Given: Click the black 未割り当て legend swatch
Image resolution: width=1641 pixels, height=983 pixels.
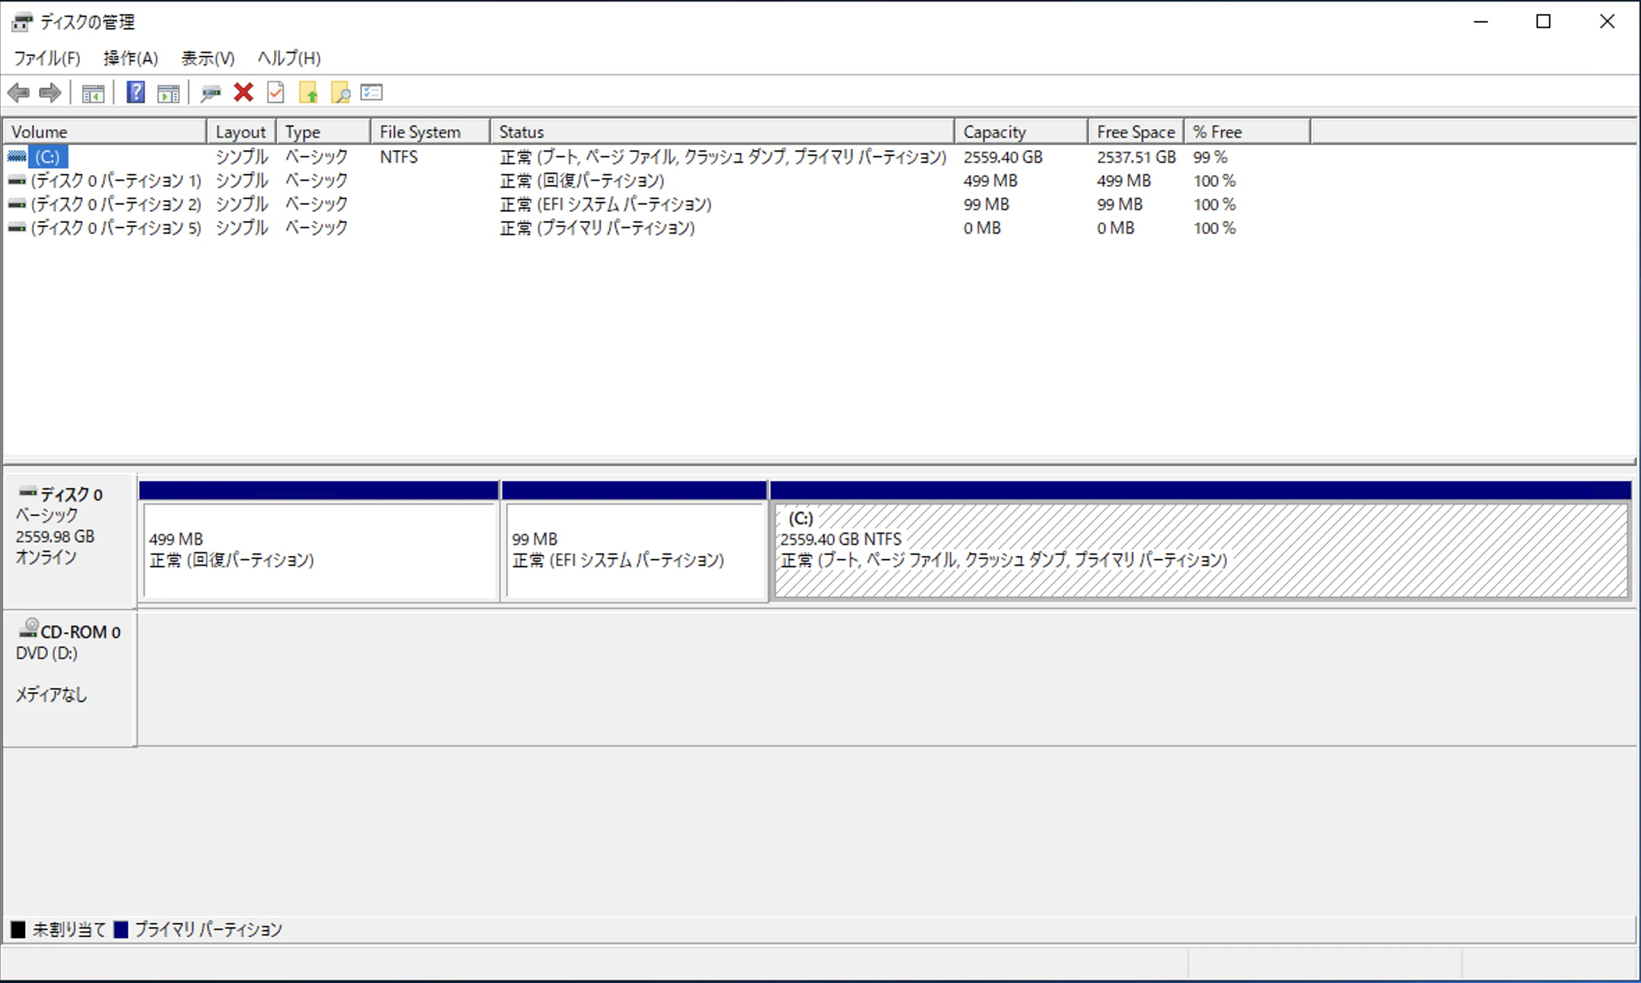Looking at the screenshot, I should (x=18, y=929).
